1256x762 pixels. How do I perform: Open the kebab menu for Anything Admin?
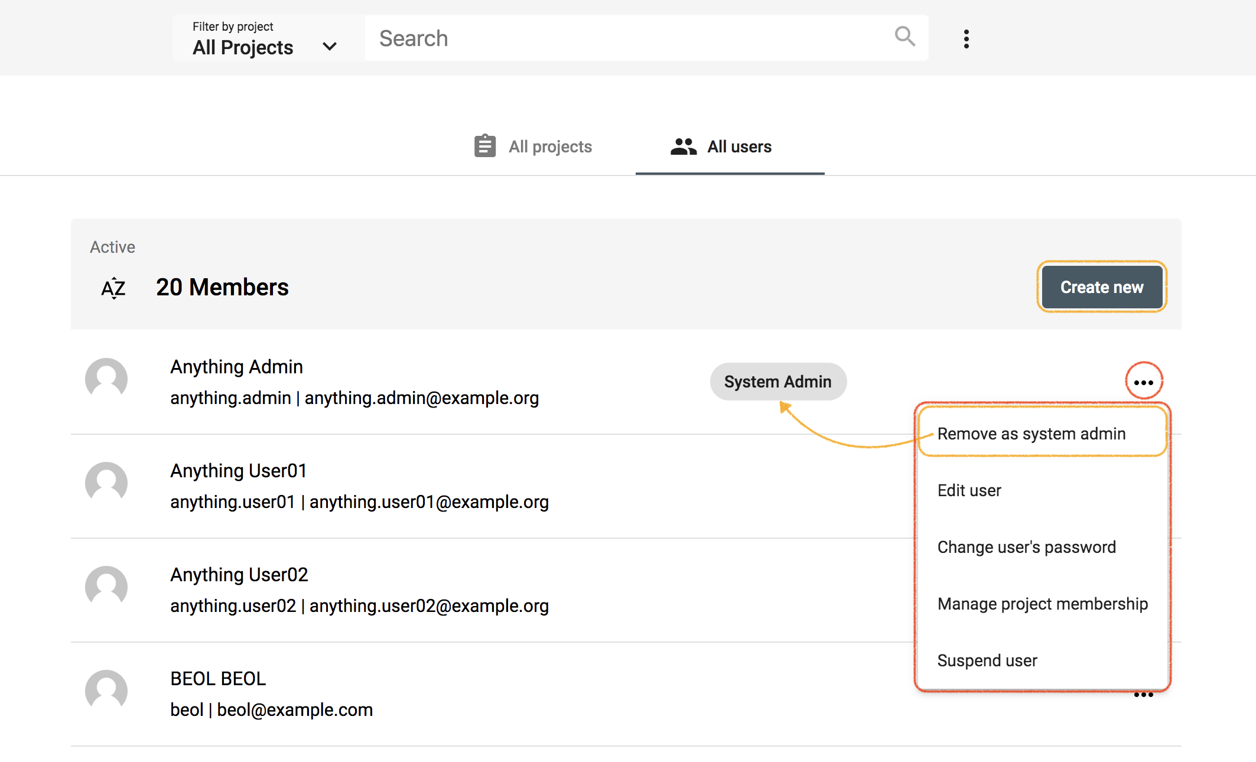1144,382
